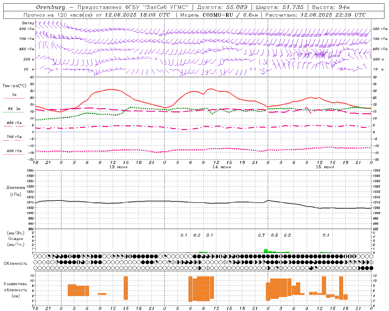389x311 pixels.
Task: Click the Долгота: 55.089 value
Action: click(x=222, y=7)
